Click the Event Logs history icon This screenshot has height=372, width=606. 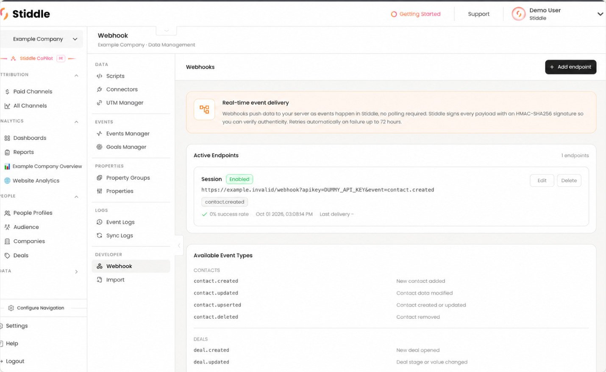[99, 222]
